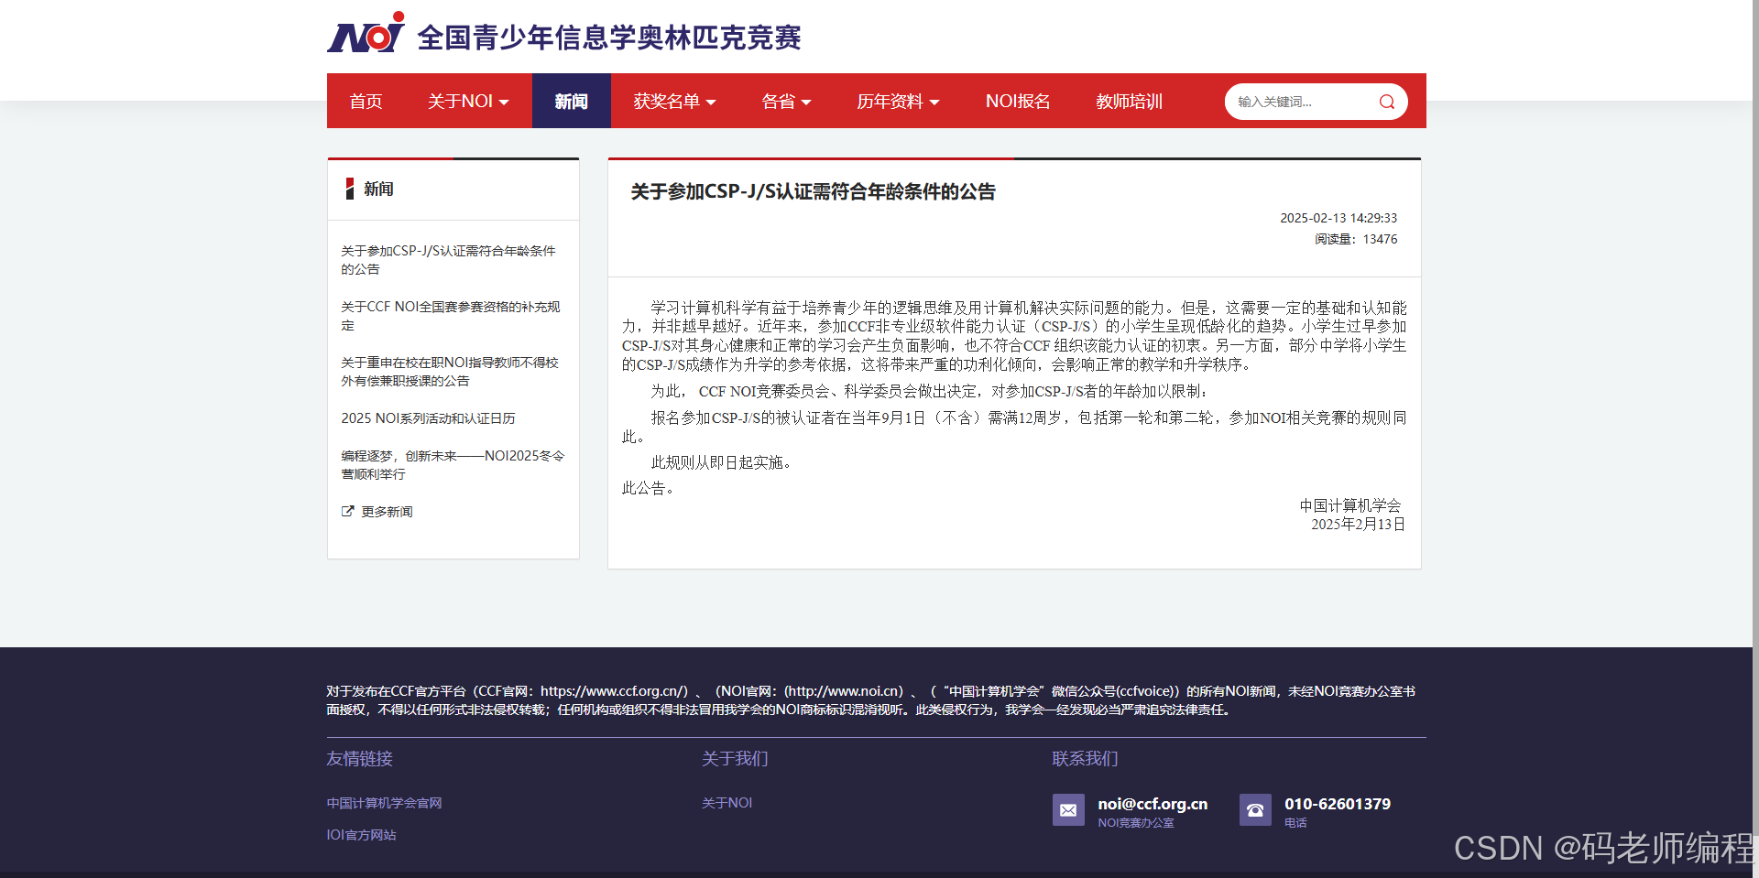The image size is (1759, 878).
Task: Expand the 关于NOI dropdown menu
Action: click(468, 102)
